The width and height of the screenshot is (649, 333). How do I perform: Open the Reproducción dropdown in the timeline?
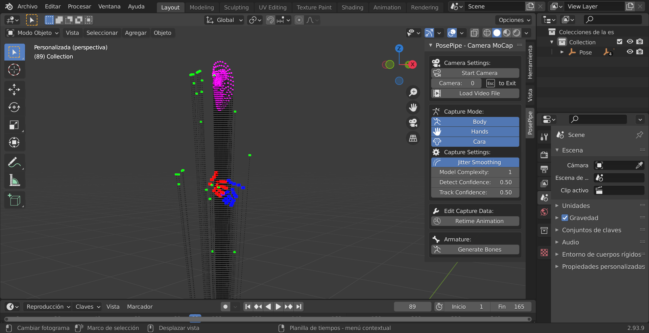point(47,307)
